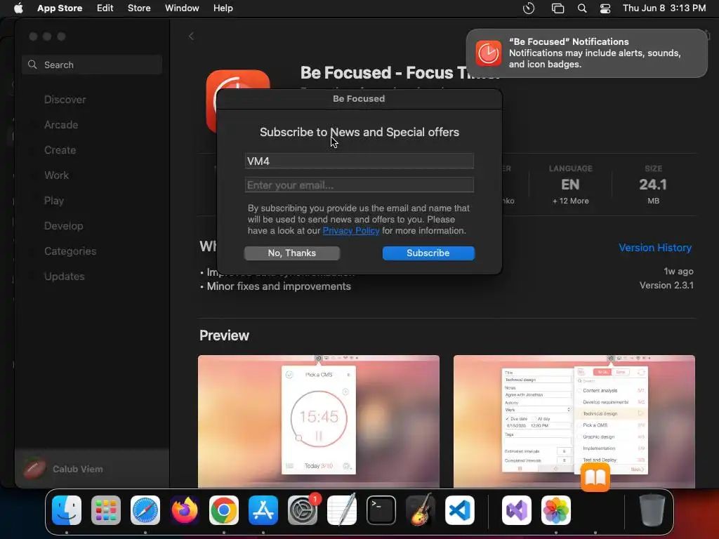Open the Develop section in the sidebar
Viewport: 719px width, 539px height.
pos(63,225)
